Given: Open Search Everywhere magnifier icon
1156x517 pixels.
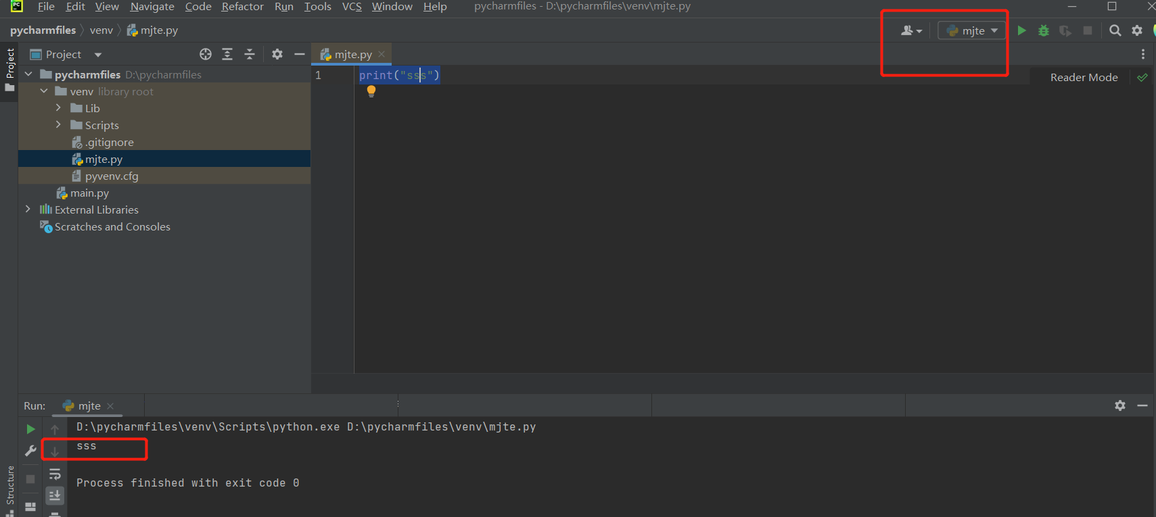Looking at the screenshot, I should 1115,30.
